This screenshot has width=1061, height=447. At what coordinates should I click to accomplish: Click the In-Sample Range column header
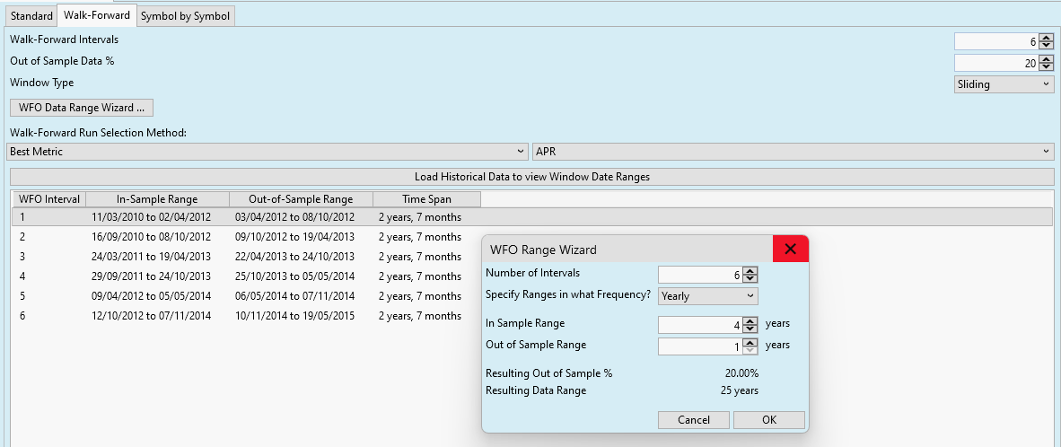(x=157, y=199)
